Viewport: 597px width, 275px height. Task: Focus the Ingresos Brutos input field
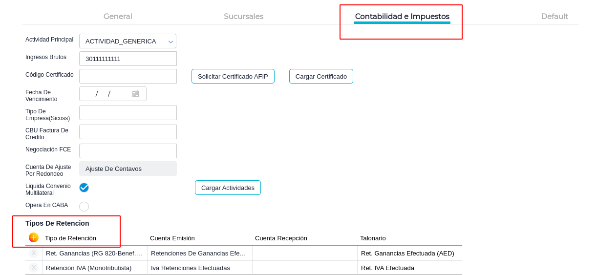(x=128, y=59)
